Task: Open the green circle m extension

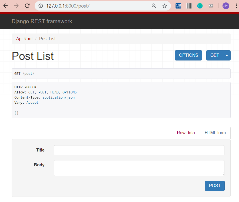Action: (x=200, y=6)
